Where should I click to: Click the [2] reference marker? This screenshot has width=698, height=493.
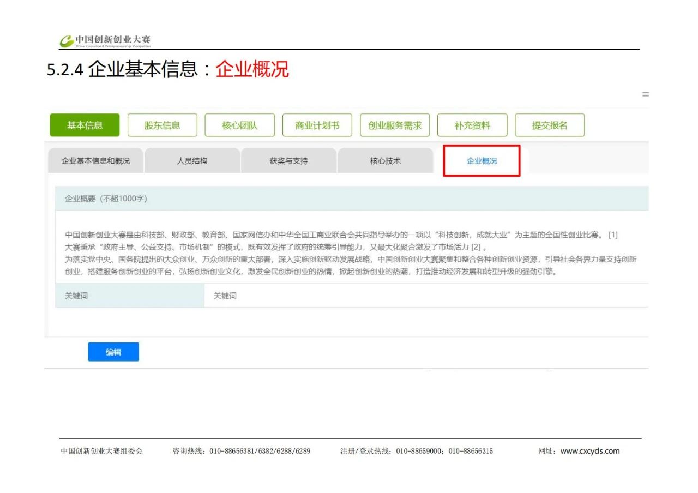[x=476, y=247]
